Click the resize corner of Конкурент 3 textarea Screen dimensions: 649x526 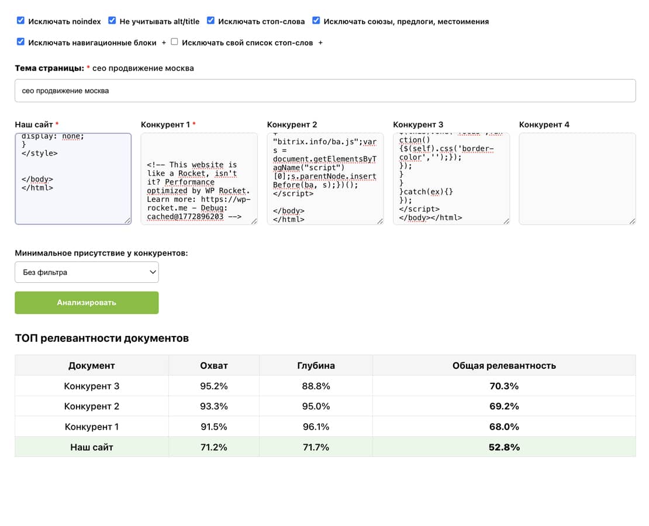click(x=506, y=221)
